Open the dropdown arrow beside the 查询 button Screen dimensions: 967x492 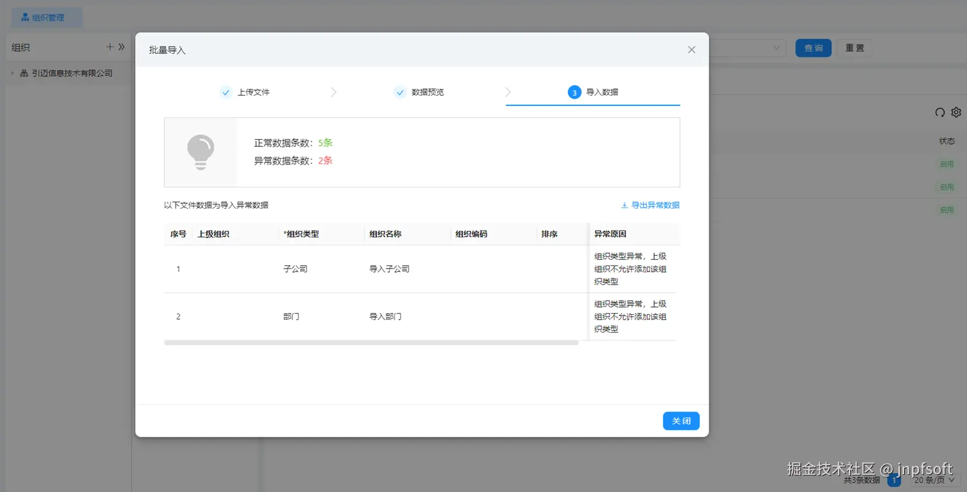(776, 48)
